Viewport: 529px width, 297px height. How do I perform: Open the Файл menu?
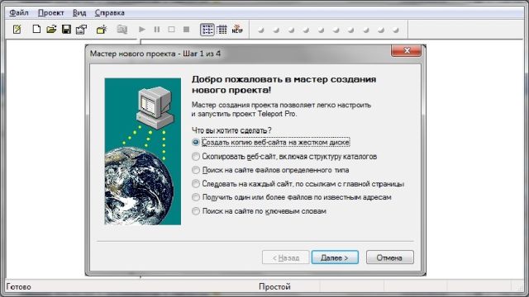tap(18, 13)
